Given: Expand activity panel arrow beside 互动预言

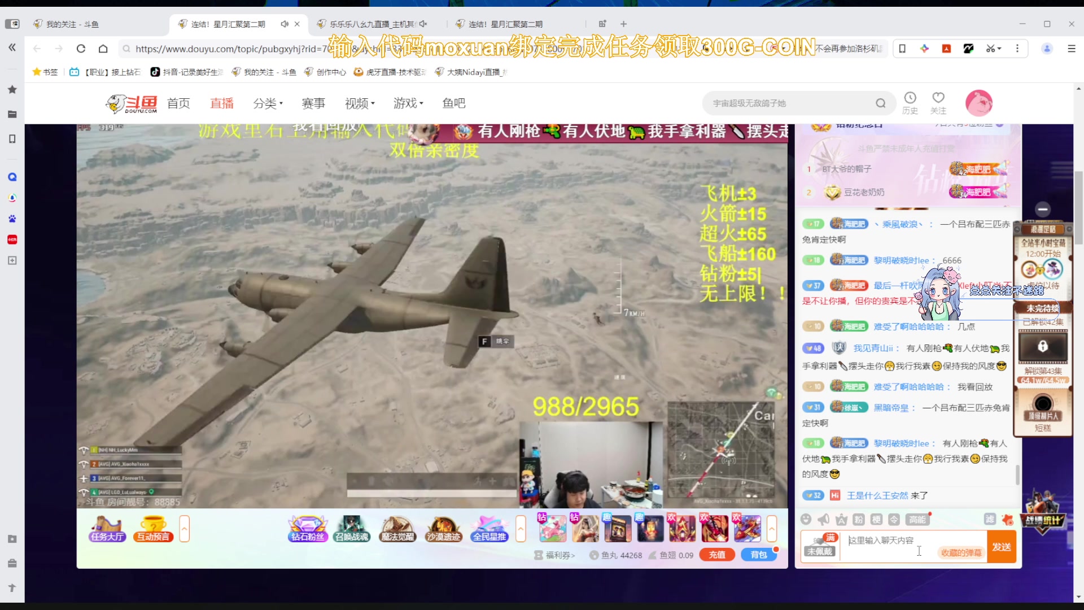Looking at the screenshot, I should click(185, 529).
